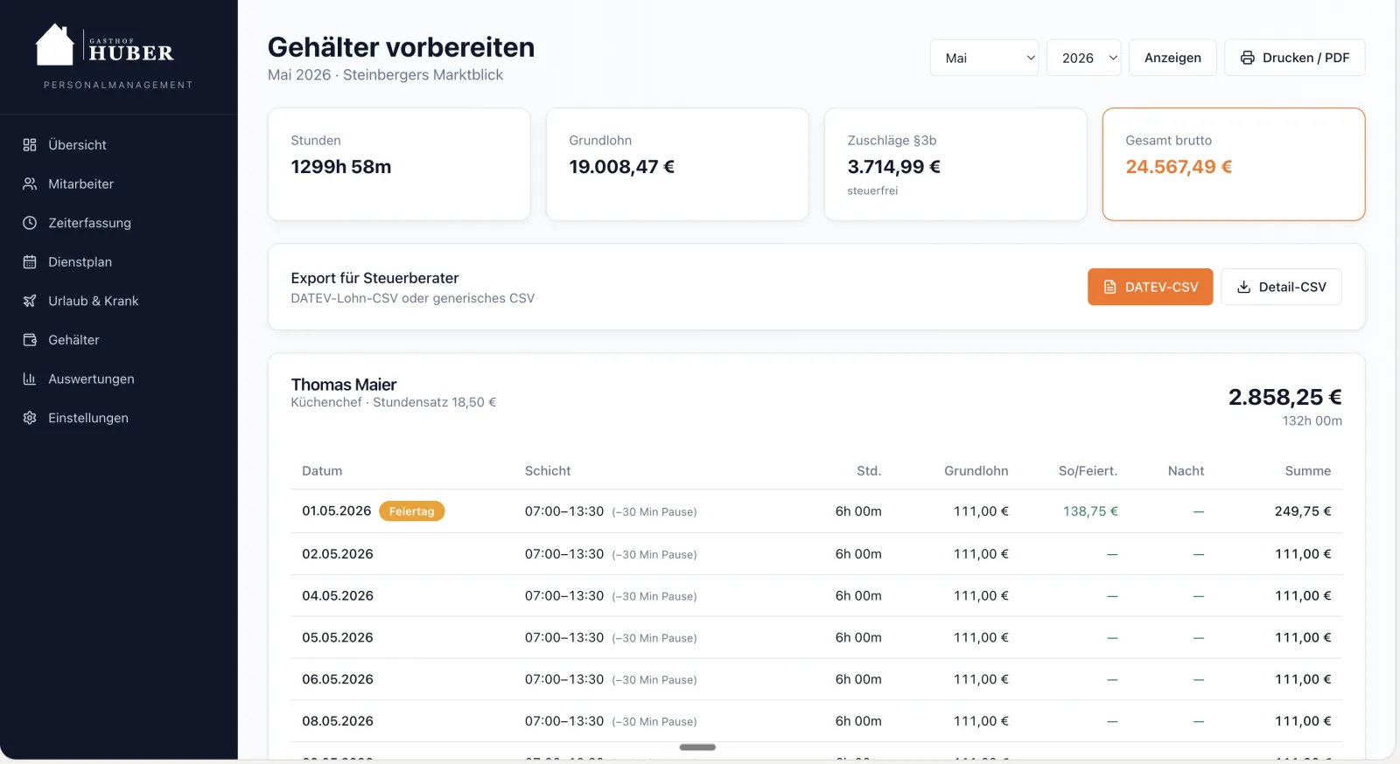Click the Zuschläge §3b summary card
The height and width of the screenshot is (764, 1400).
coord(955,164)
